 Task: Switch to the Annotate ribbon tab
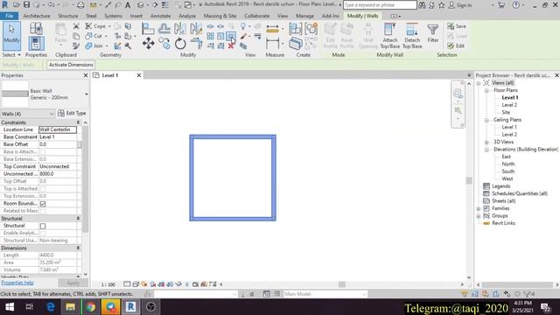[x=160, y=16]
